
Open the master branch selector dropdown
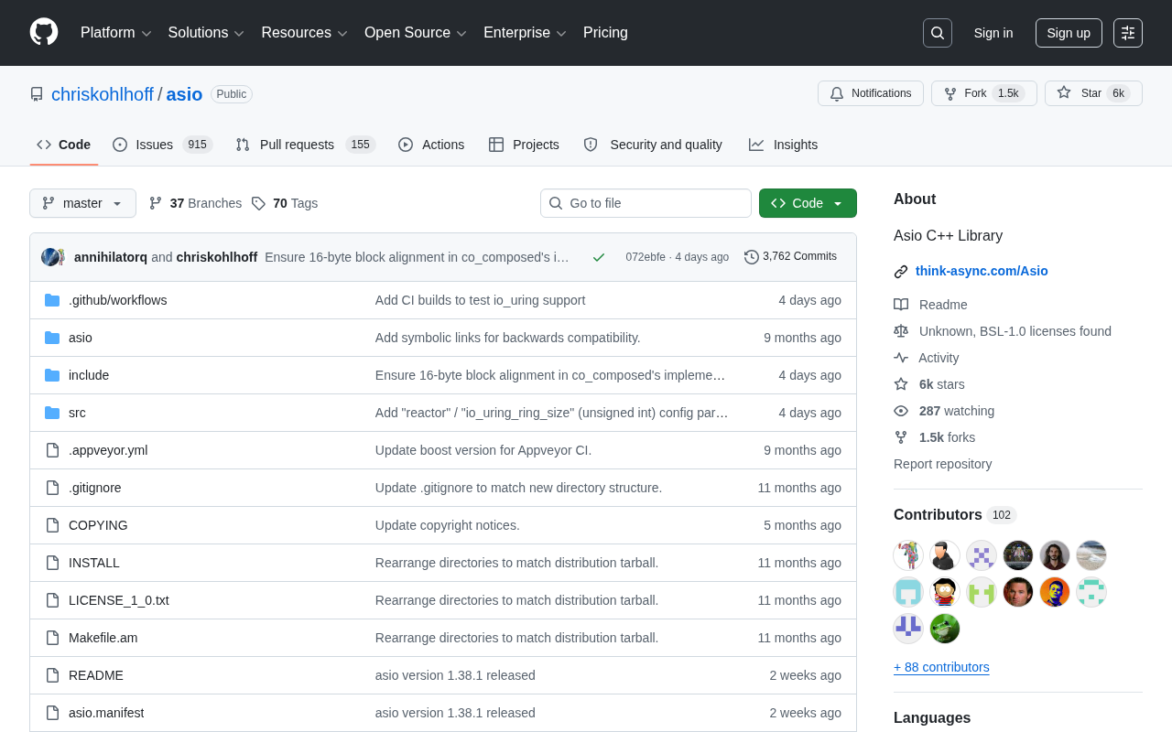pos(82,203)
